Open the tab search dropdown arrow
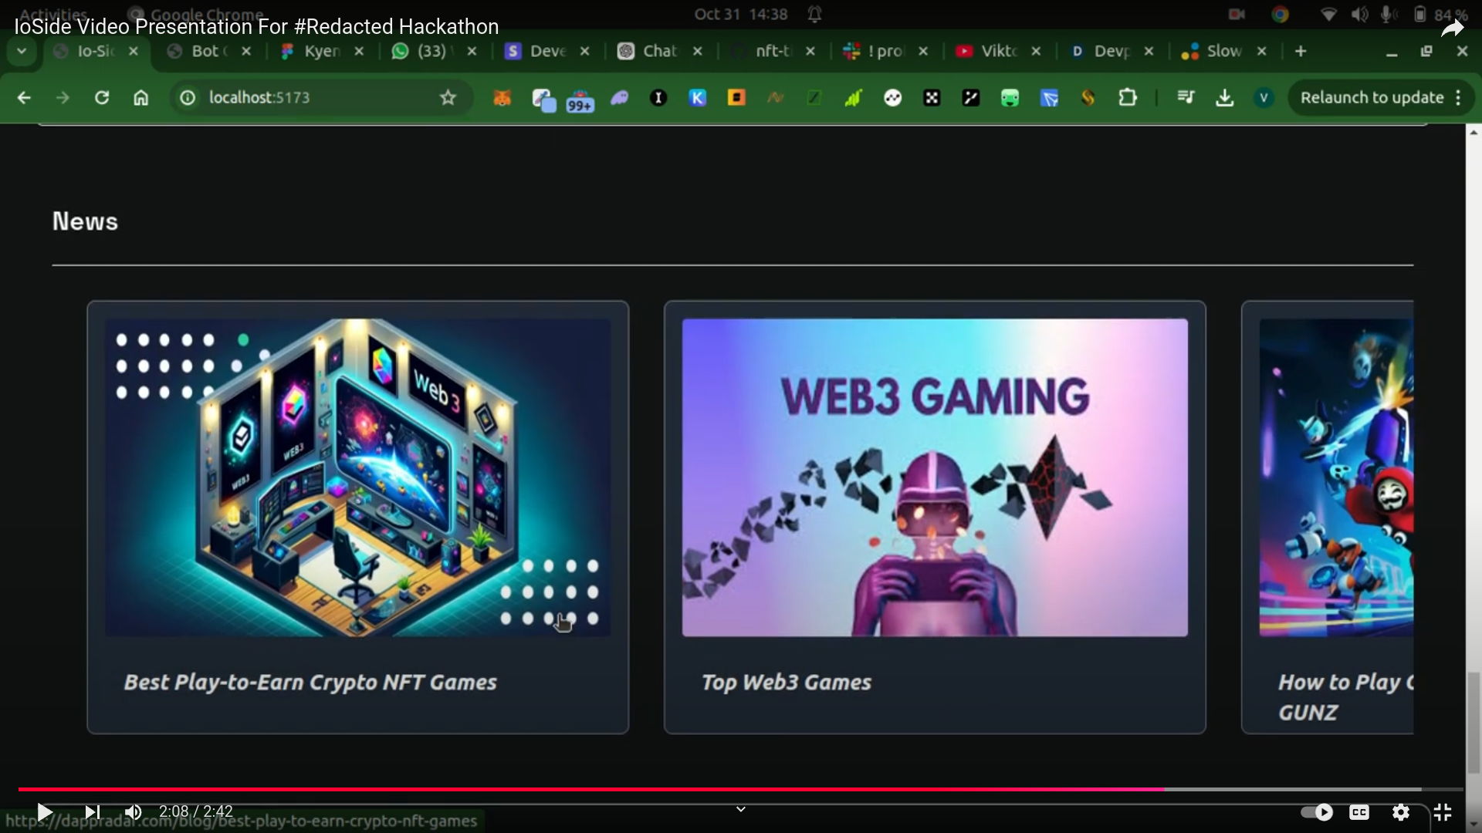Image resolution: width=1482 pixels, height=833 pixels. [x=22, y=51]
